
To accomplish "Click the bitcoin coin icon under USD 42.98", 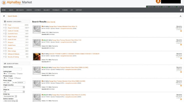I will tap(181, 99).
